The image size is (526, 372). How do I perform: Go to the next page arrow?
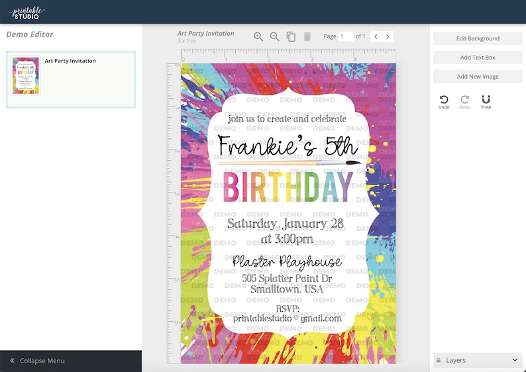pos(388,36)
